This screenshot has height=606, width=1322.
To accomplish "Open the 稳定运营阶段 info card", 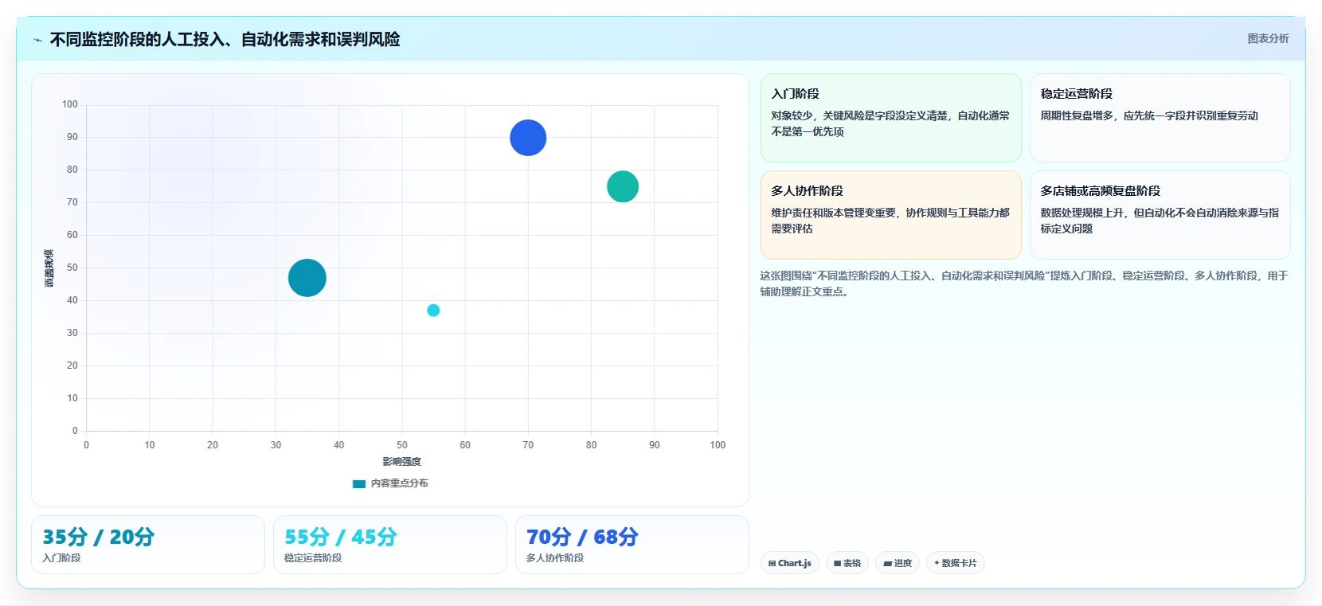I will 1160,118.
